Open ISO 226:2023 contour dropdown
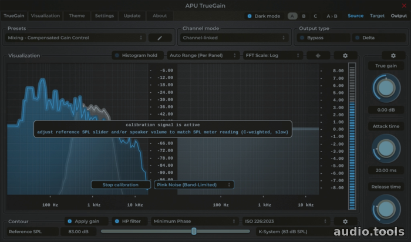This screenshot has height=242, width=411. click(x=287, y=221)
